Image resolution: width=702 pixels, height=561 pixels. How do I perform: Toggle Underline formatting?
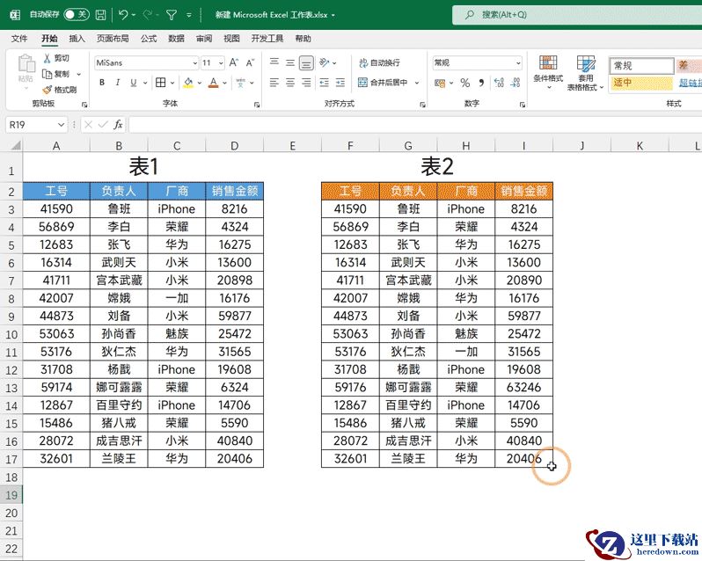tap(133, 83)
